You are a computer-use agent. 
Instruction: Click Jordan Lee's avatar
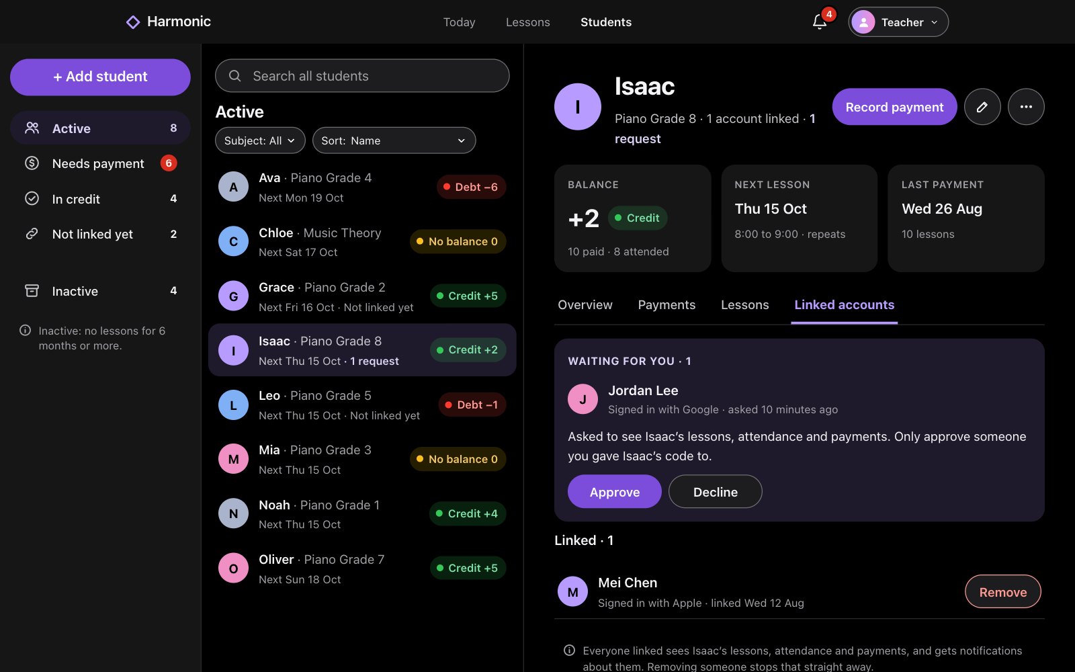pyautogui.click(x=583, y=399)
